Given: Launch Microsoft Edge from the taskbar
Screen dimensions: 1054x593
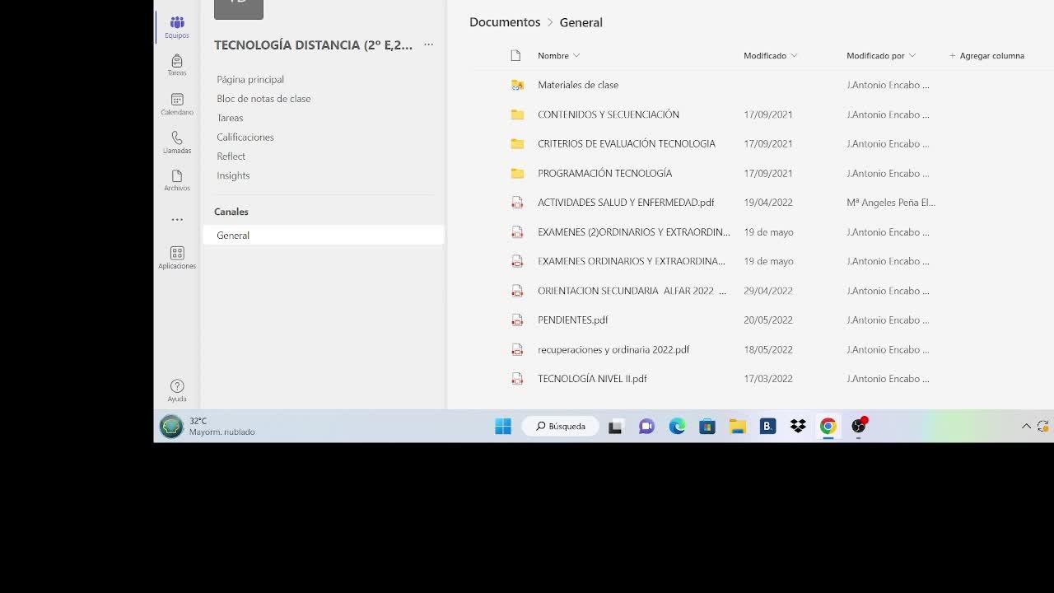Looking at the screenshot, I should 677,426.
